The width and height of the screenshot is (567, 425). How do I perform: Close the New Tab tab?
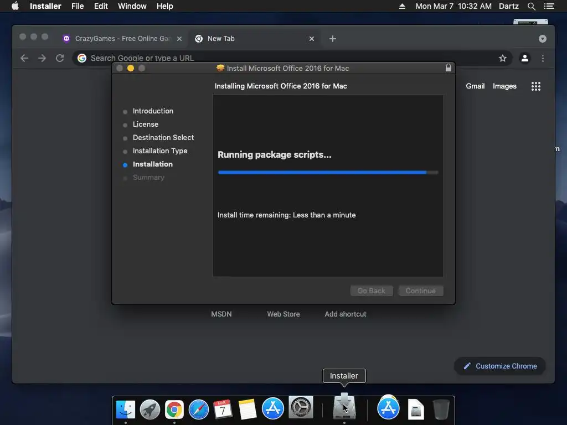(x=312, y=39)
